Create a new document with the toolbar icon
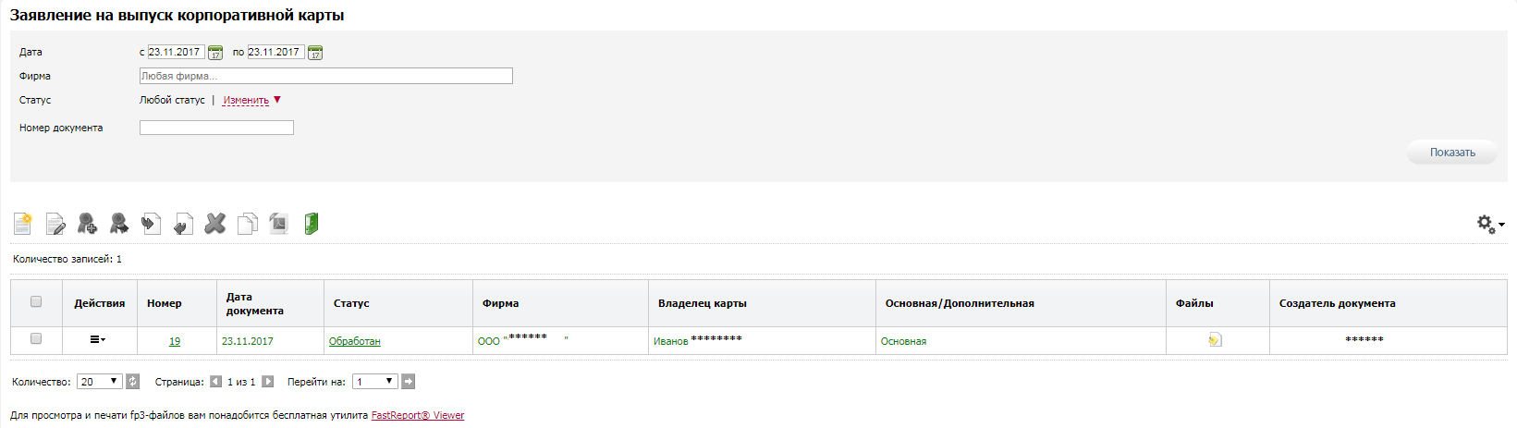The height and width of the screenshot is (428, 1517). [23, 223]
